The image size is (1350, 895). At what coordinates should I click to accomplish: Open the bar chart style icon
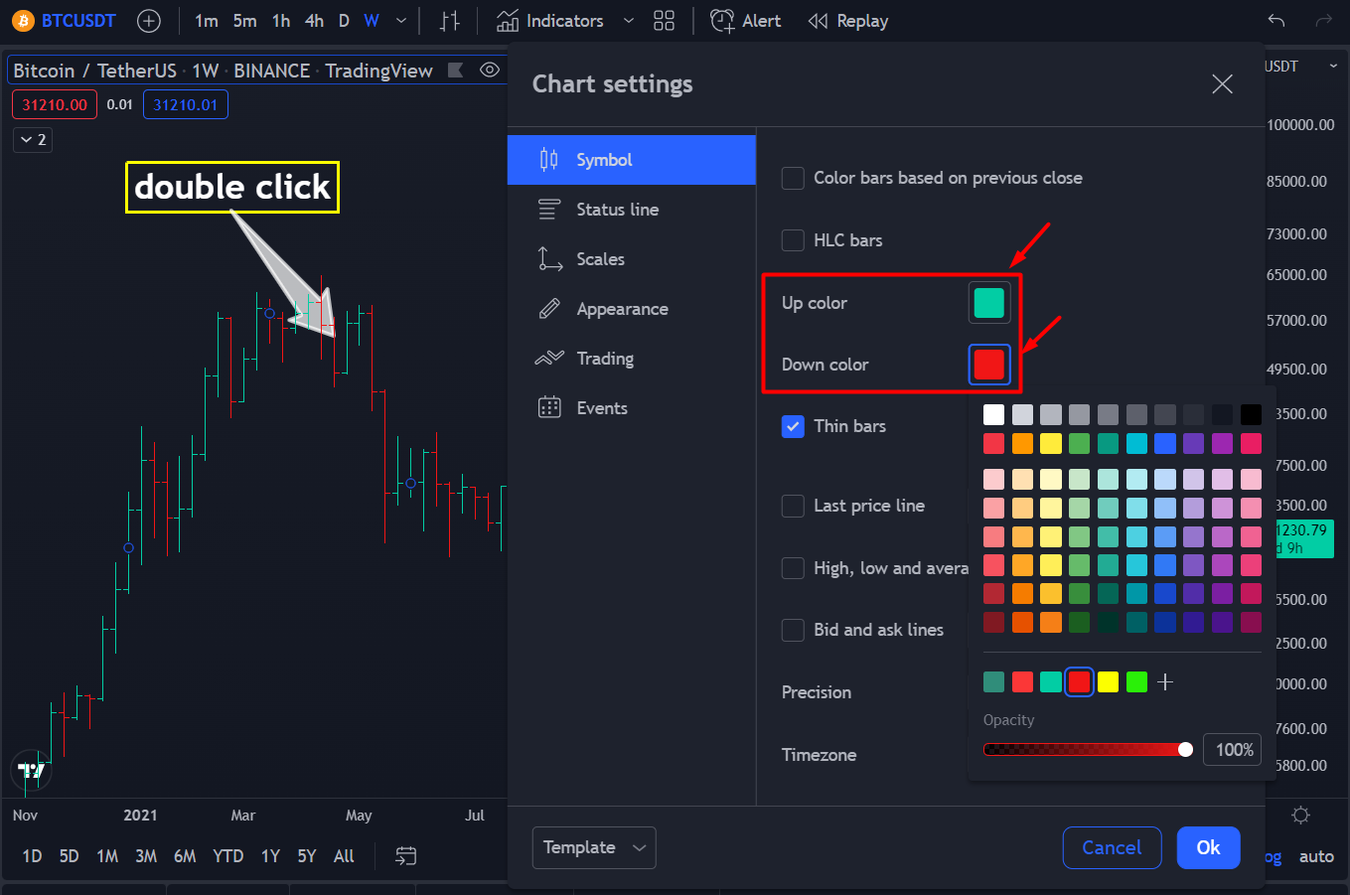pyautogui.click(x=450, y=21)
